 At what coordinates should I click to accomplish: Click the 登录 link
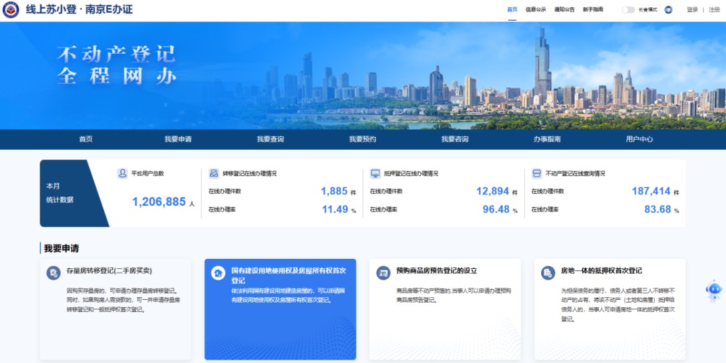[x=692, y=9]
